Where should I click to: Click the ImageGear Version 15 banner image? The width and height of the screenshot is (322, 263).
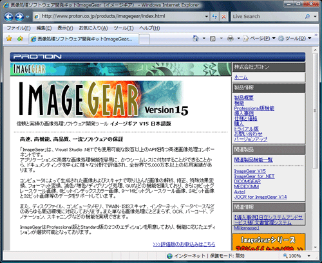click(x=104, y=99)
